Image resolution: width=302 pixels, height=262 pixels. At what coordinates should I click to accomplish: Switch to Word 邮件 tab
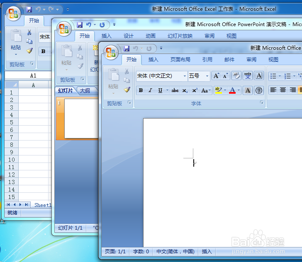229,59
